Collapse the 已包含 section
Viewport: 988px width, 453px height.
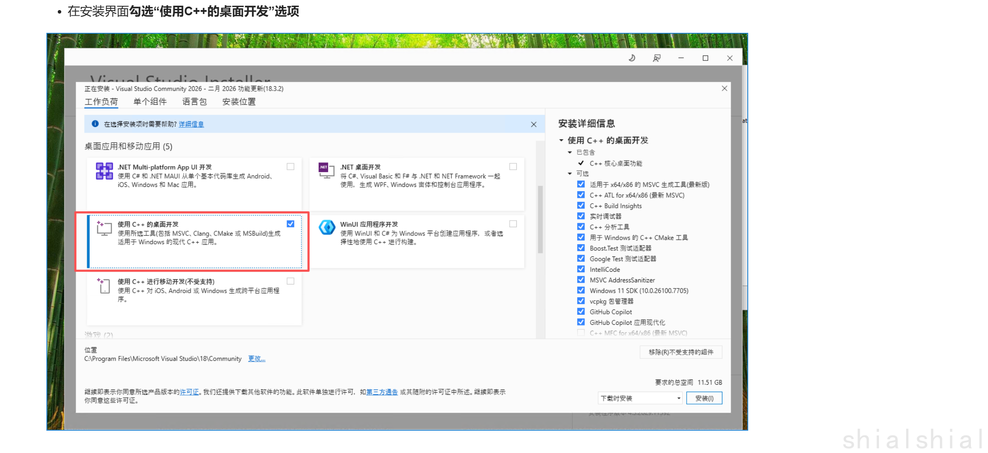[x=570, y=152]
